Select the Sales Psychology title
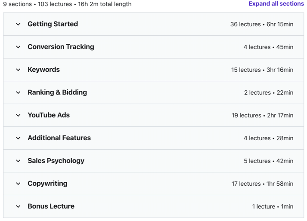The width and height of the screenshot is (307, 221). point(56,161)
